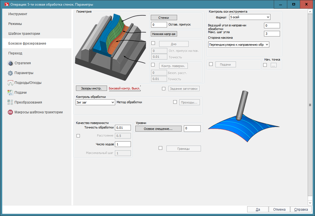The image size is (315, 216).
Task: Switch to the Стратегия page
Action: click(x=37, y=63)
